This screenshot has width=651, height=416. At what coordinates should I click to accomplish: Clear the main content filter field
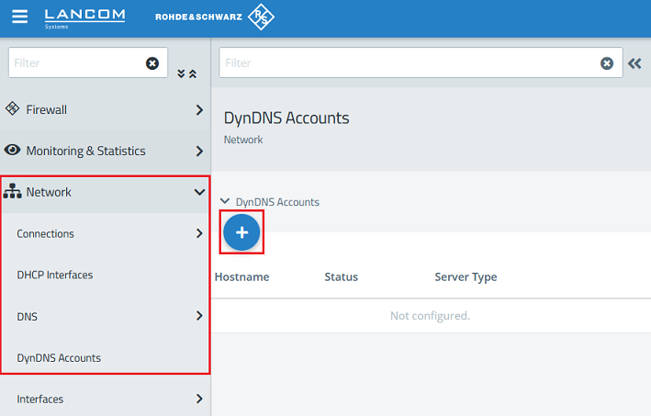click(x=606, y=63)
